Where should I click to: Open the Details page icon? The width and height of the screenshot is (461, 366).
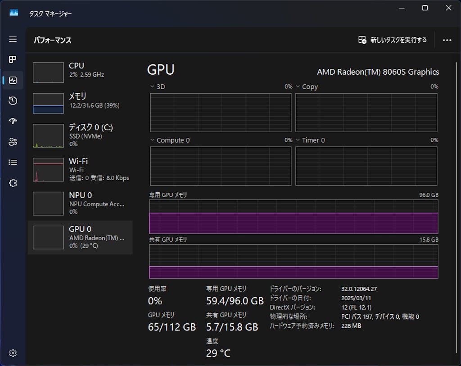click(x=13, y=163)
